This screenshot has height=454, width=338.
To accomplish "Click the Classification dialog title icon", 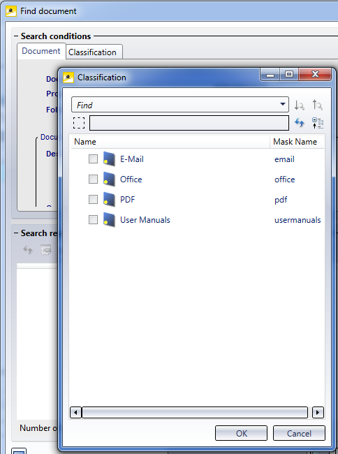I will click(68, 78).
